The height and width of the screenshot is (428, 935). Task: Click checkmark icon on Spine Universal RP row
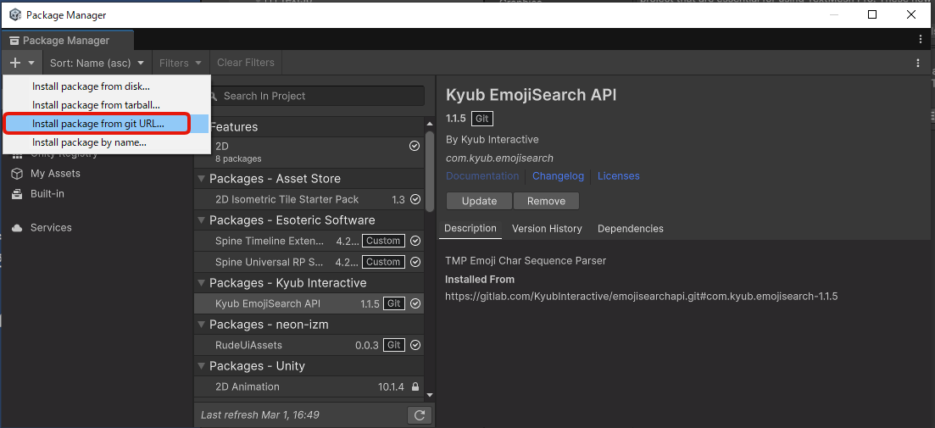(415, 262)
